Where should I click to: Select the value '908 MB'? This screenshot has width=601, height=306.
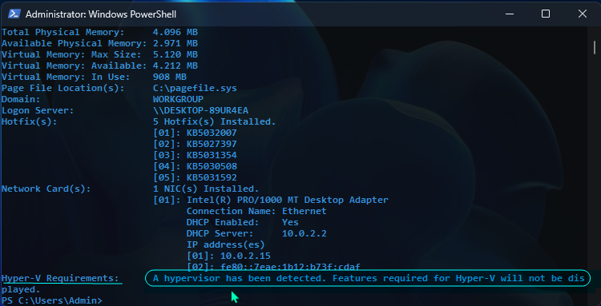(169, 77)
